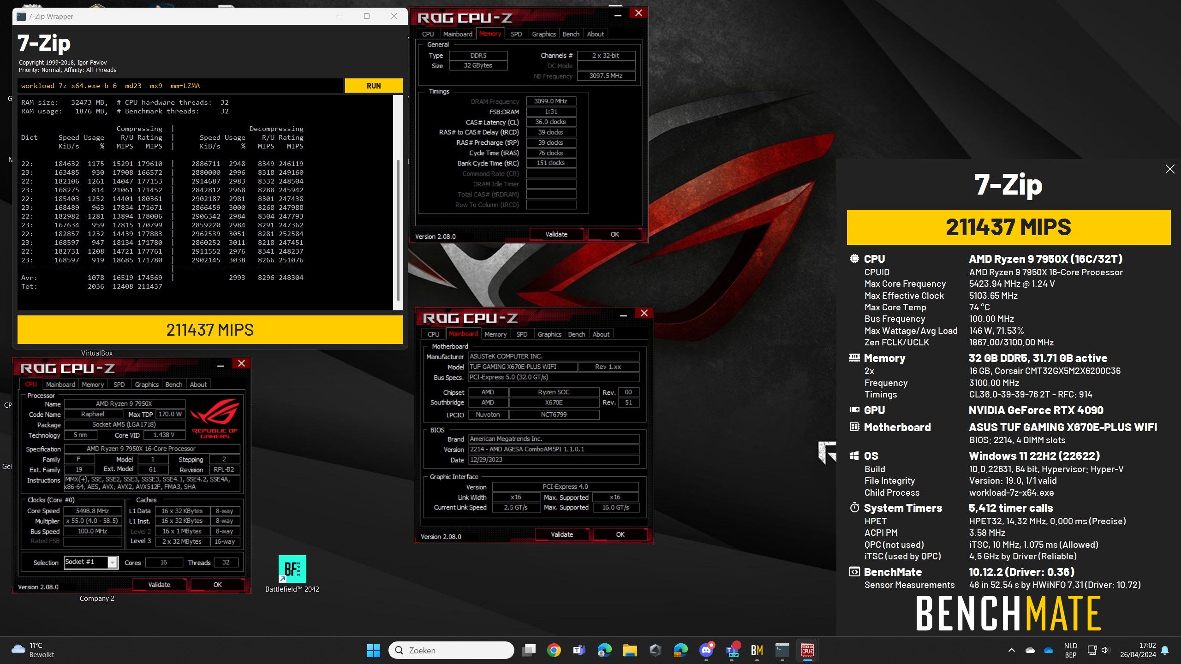1181x664 pixels.
Task: Click OK in the Mainboard CPU-Z window
Action: [x=620, y=534]
